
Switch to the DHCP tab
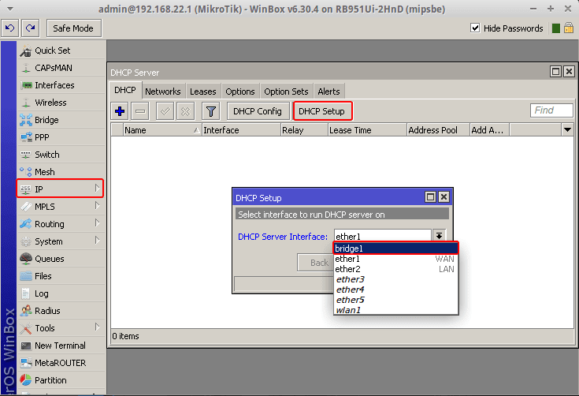click(125, 91)
